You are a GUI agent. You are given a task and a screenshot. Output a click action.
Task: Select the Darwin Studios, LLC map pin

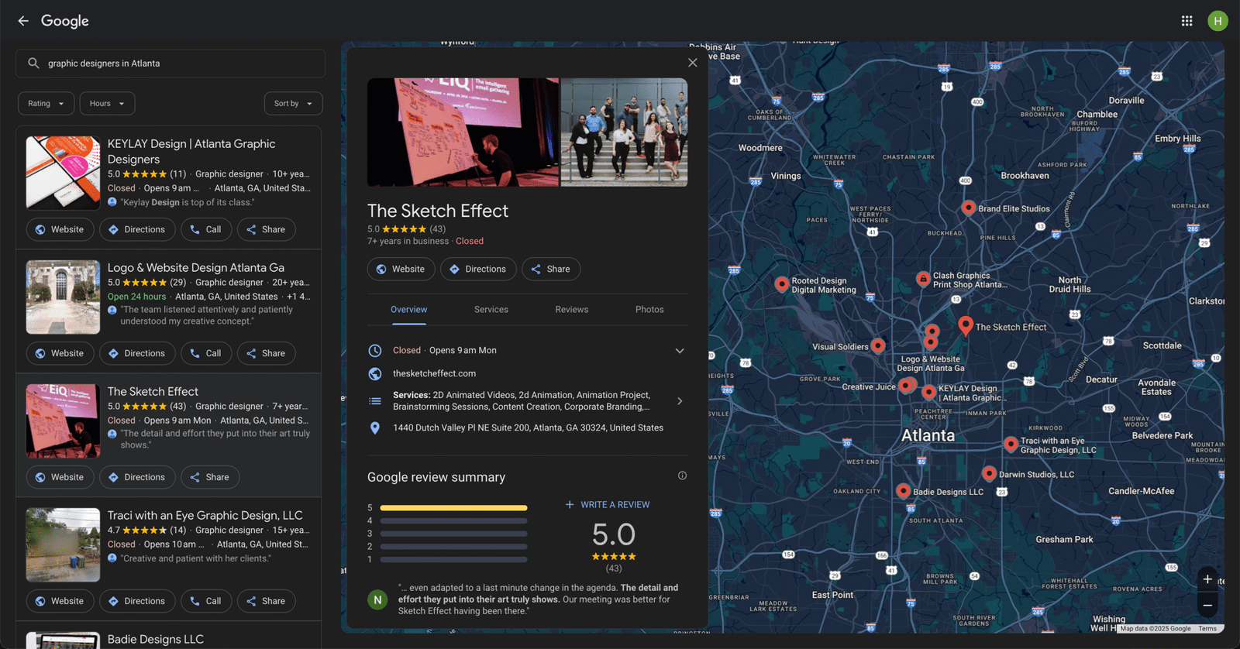(x=989, y=473)
